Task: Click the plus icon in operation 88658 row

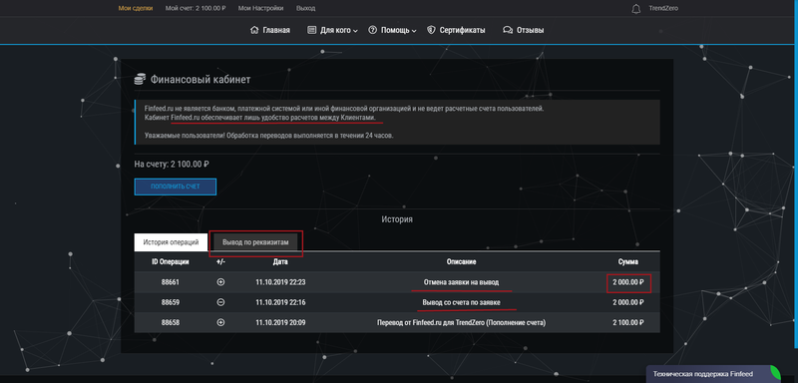Action: pos(220,322)
